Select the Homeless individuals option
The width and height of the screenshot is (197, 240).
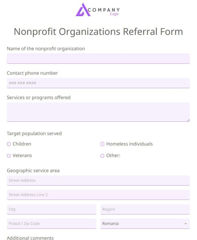click(102, 144)
